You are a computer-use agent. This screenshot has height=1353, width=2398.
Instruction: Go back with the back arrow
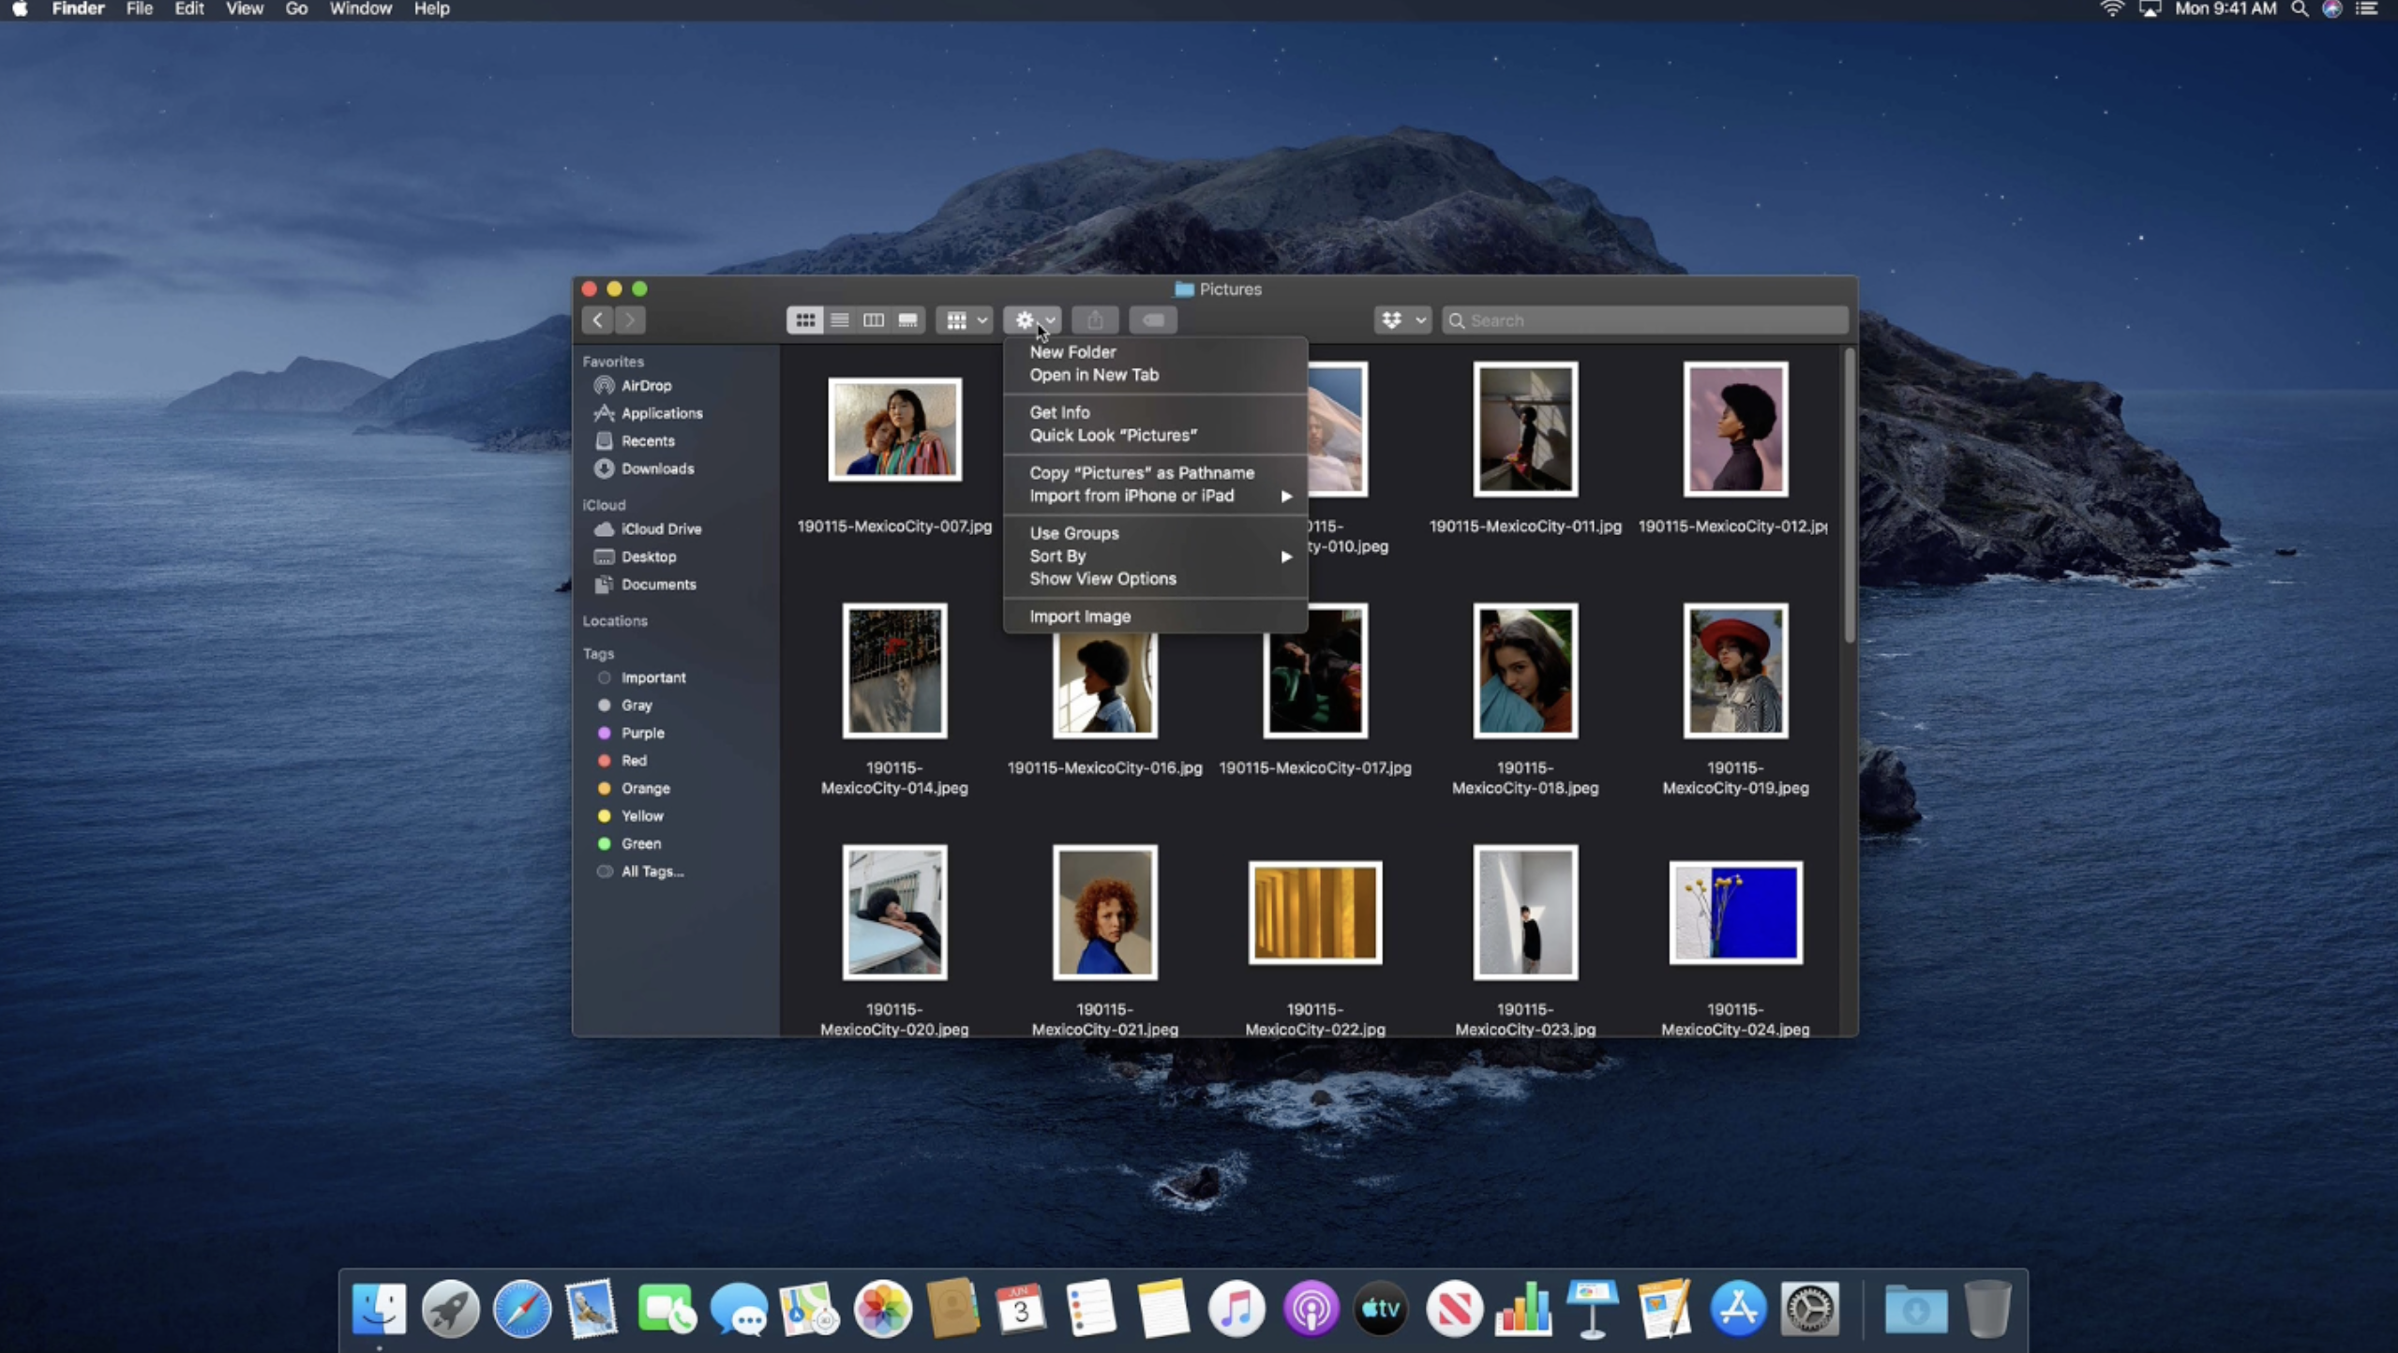tap(597, 320)
